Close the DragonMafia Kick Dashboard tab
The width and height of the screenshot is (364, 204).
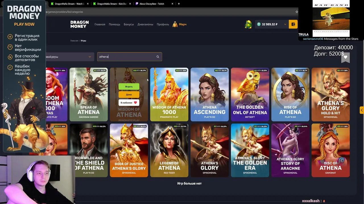(x=130, y=4)
